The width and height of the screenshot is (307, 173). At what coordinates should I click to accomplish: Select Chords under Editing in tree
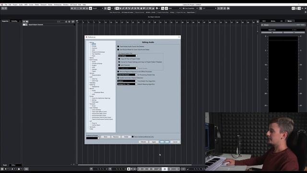94,46
